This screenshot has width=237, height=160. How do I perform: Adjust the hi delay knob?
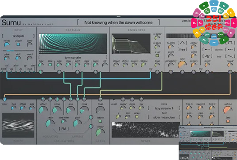[157, 38]
